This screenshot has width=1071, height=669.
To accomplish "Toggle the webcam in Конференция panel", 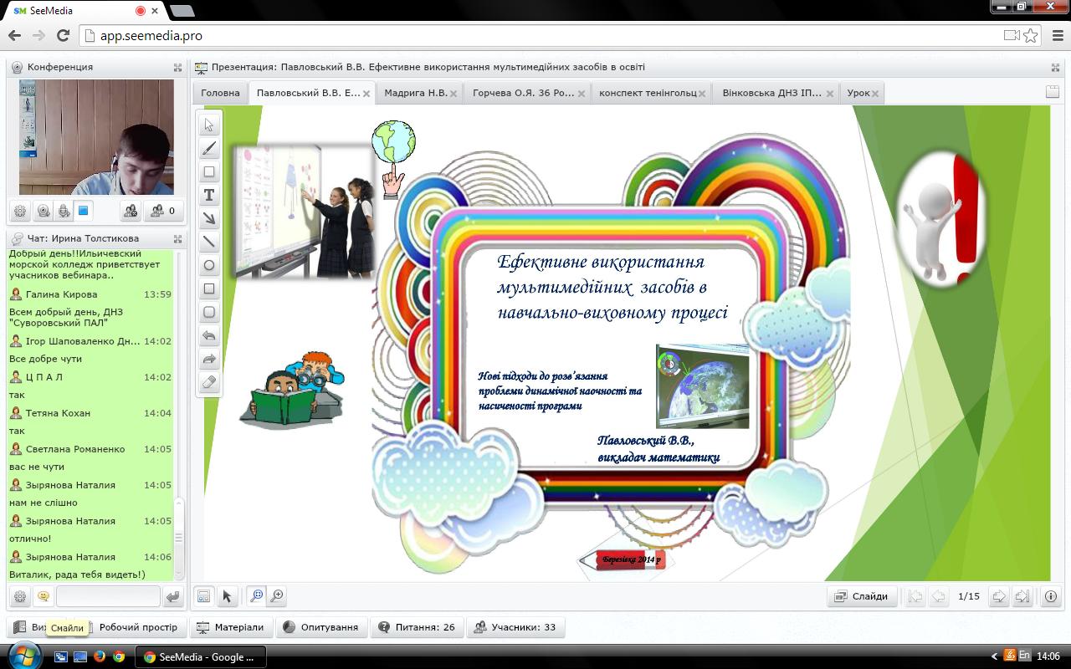I will 43,212.
